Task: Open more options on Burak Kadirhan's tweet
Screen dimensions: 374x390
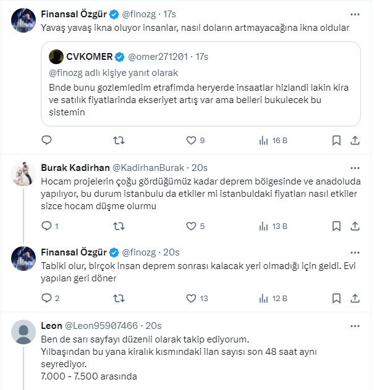Action: pyautogui.click(x=355, y=168)
